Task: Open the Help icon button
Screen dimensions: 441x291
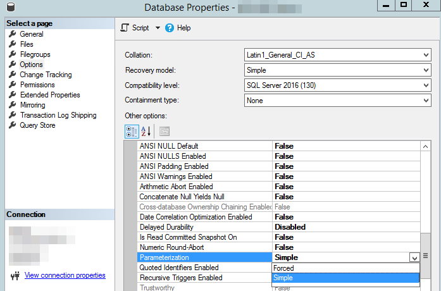Action: pyautogui.click(x=170, y=28)
